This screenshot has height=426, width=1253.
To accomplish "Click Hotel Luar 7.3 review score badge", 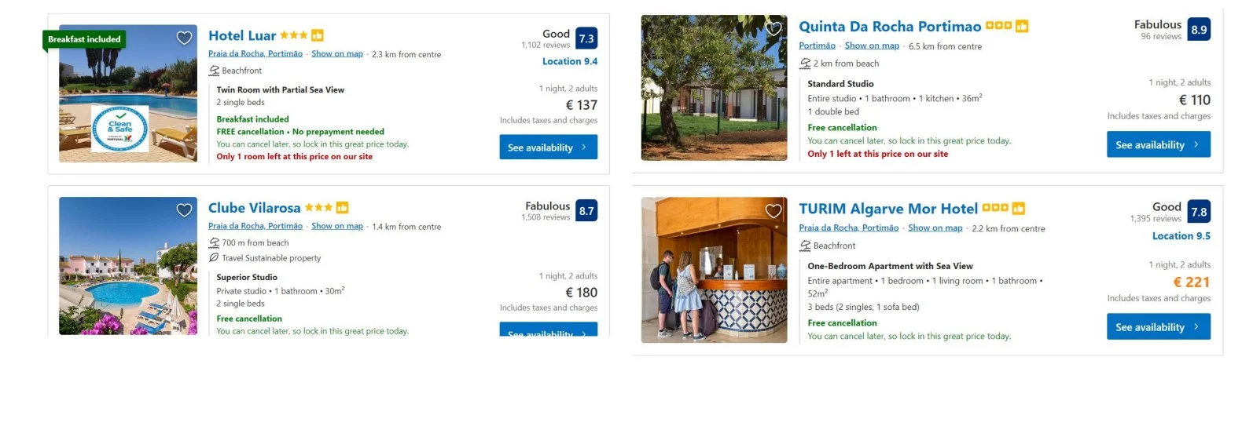I will 586,38.
